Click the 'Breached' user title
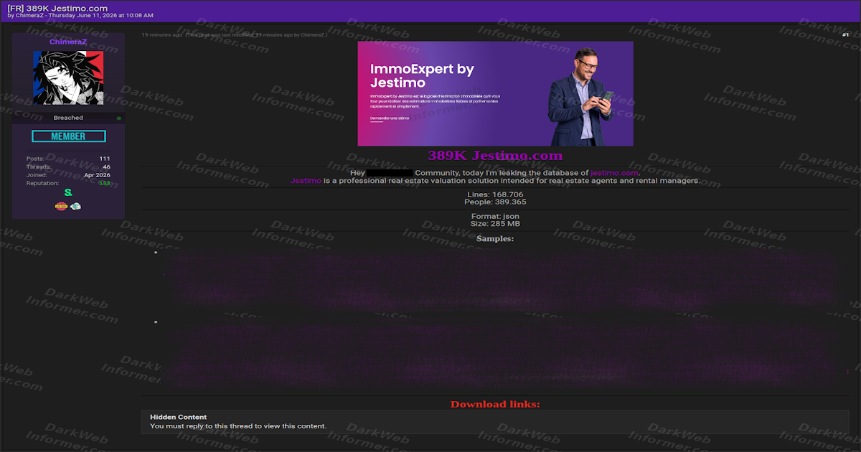This screenshot has width=861, height=452. (x=68, y=118)
